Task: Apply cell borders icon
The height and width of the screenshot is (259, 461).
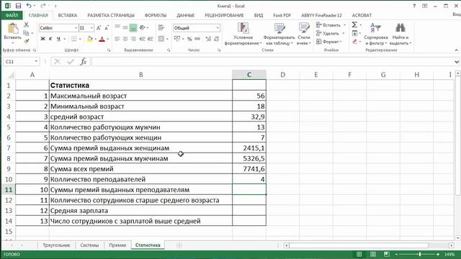Action: tap(73, 39)
